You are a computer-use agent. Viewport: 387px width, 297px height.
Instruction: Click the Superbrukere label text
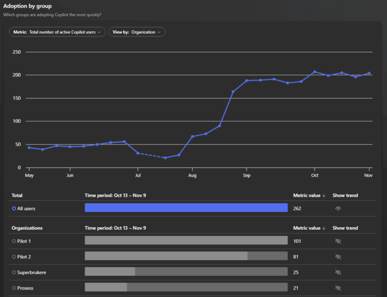[32, 272]
